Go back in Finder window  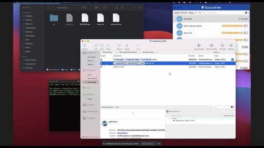[x=49, y=7]
